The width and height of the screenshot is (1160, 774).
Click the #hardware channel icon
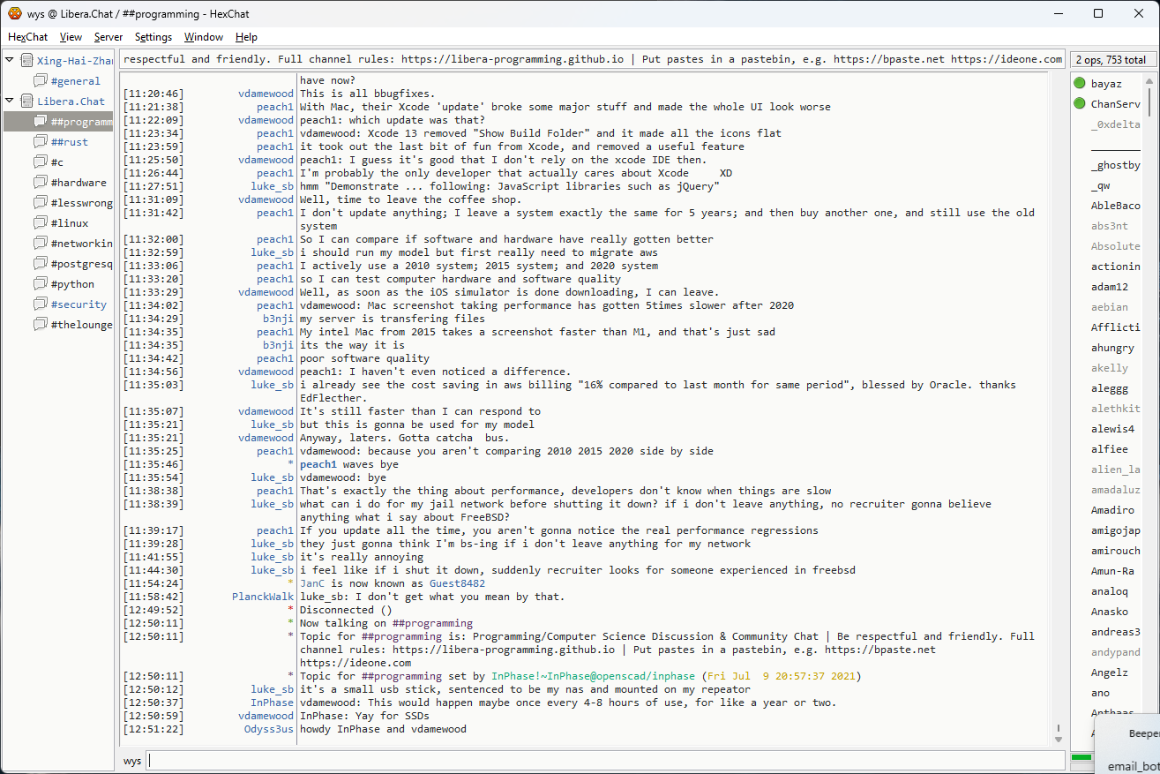[x=41, y=183]
